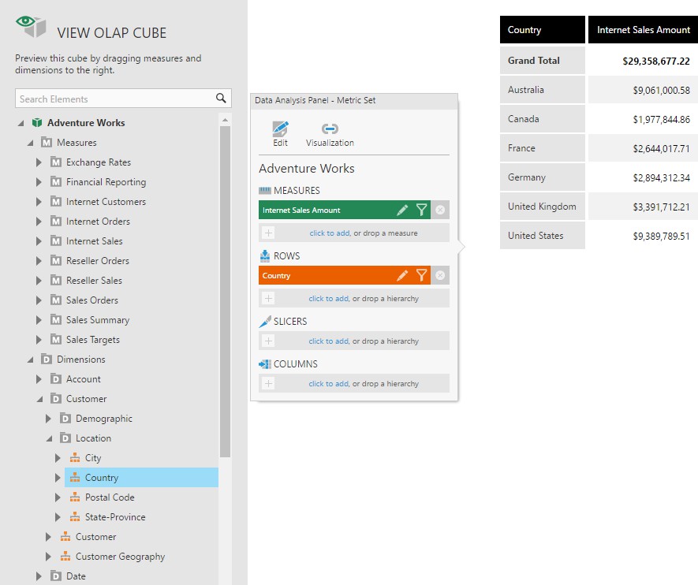The width and height of the screenshot is (698, 585).
Task: Expand the Date dimension
Action: pos(39,576)
